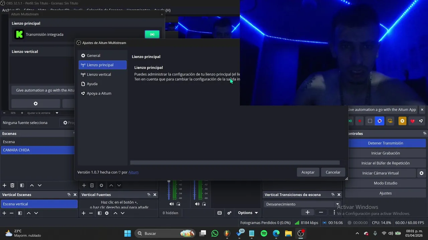Click the horizontal scrollbar in settings dialog
Screen dimensions: 428x240
235,163
